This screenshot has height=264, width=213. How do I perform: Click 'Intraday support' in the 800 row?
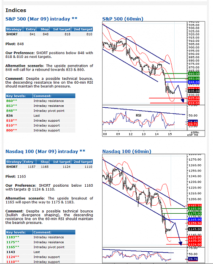click(x=46, y=131)
